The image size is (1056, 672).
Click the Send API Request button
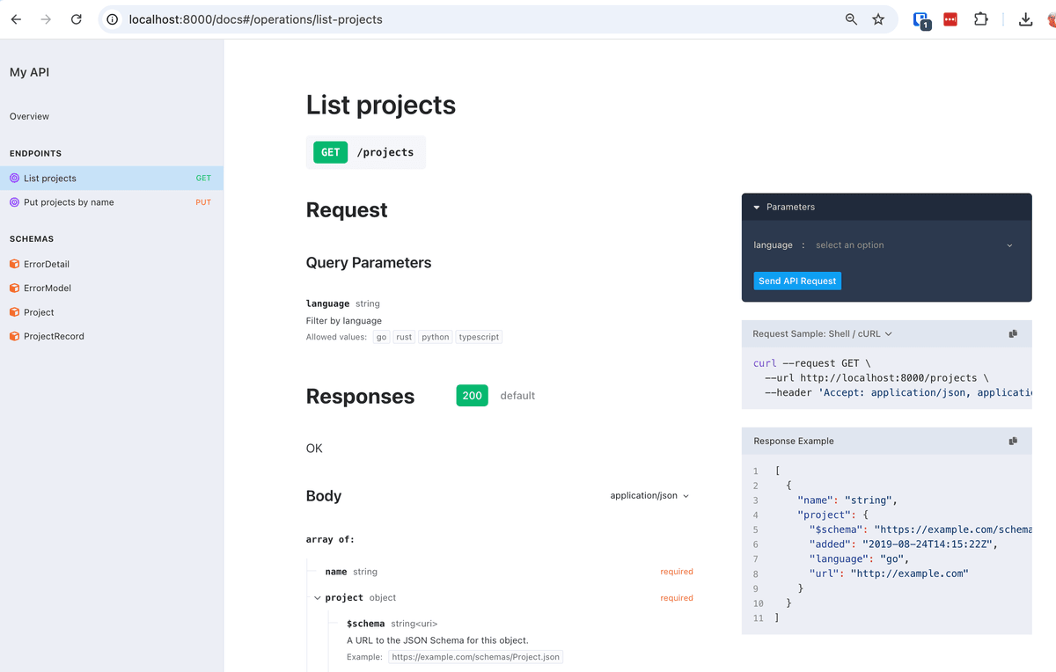(x=796, y=280)
